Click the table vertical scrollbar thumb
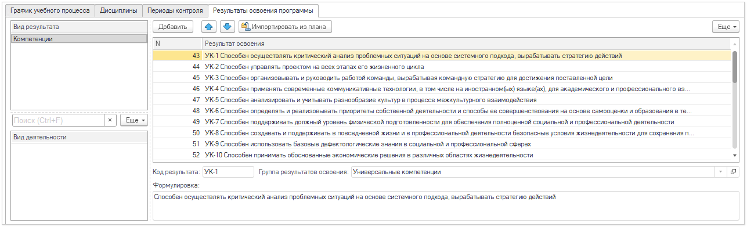 pos(734,67)
